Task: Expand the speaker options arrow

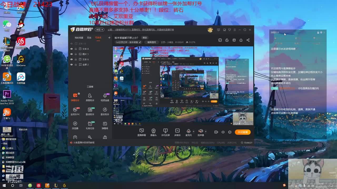Action: click(x=206, y=131)
